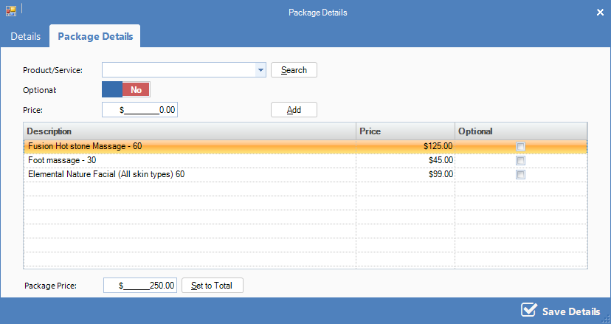
Task: Click the app icon in title bar
Action: click(10, 11)
